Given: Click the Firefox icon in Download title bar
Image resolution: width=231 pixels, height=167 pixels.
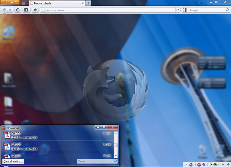Looking at the screenshot, I should pyautogui.click(x=4, y=128).
